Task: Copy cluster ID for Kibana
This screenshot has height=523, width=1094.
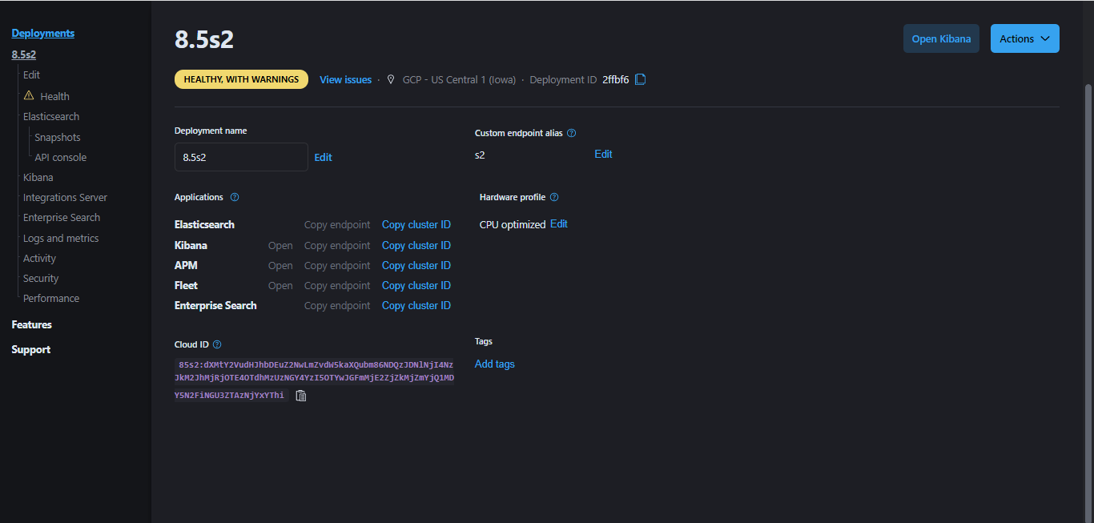Action: [x=416, y=245]
